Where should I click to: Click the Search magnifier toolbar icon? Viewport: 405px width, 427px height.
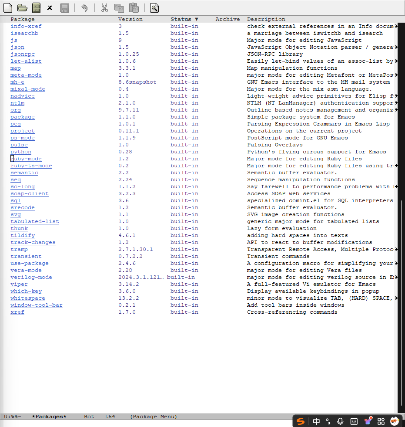pyautogui.click(x=154, y=8)
